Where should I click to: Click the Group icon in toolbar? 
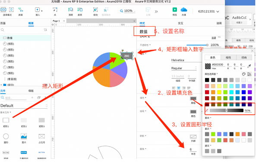[95, 10]
